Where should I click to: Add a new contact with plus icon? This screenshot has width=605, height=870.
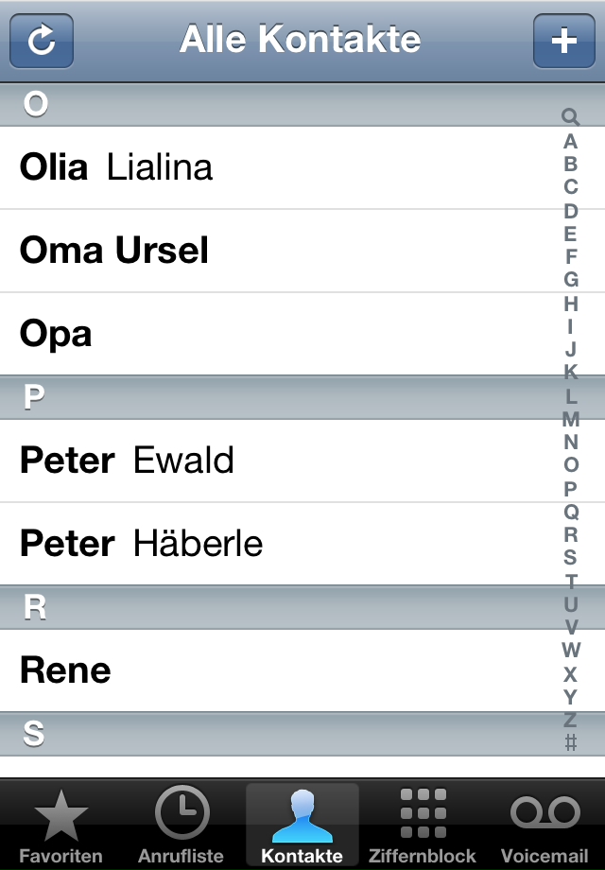(x=564, y=41)
